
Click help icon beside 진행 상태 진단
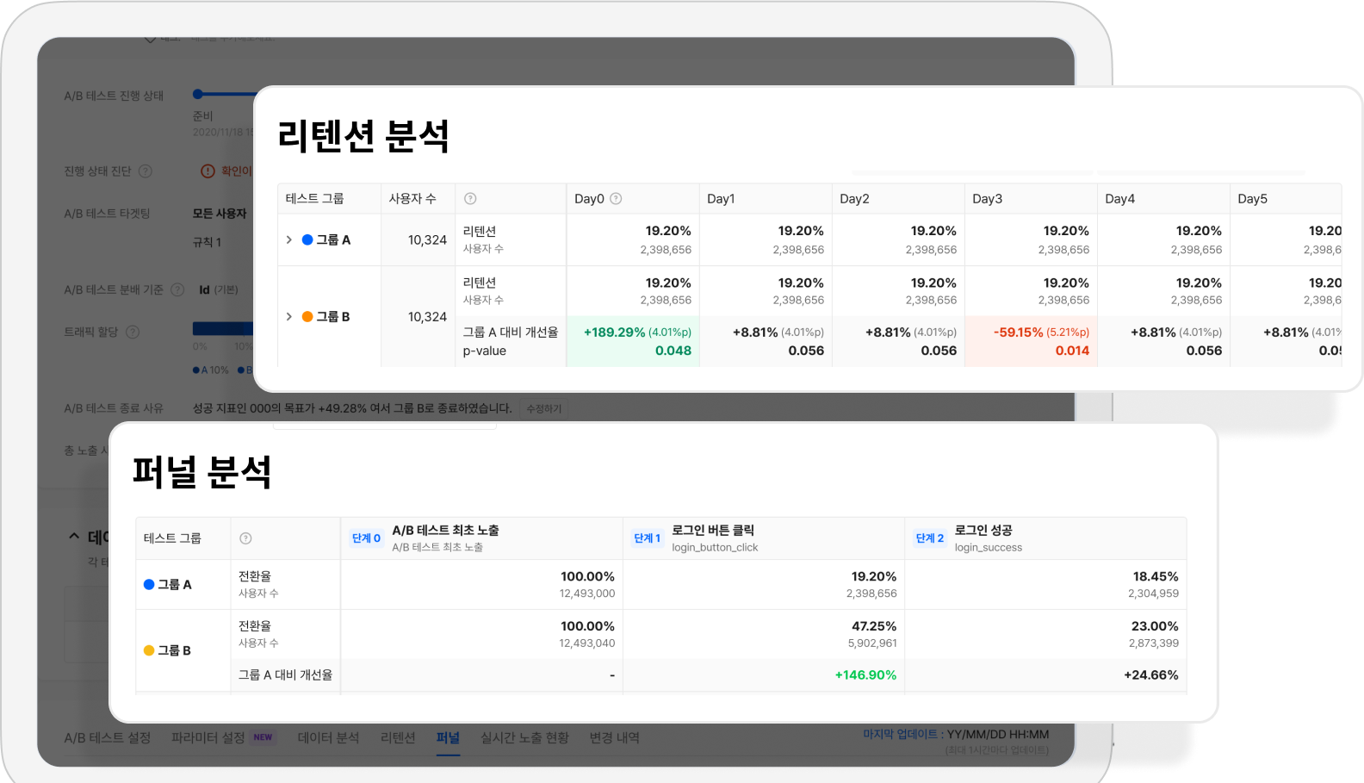click(x=146, y=171)
